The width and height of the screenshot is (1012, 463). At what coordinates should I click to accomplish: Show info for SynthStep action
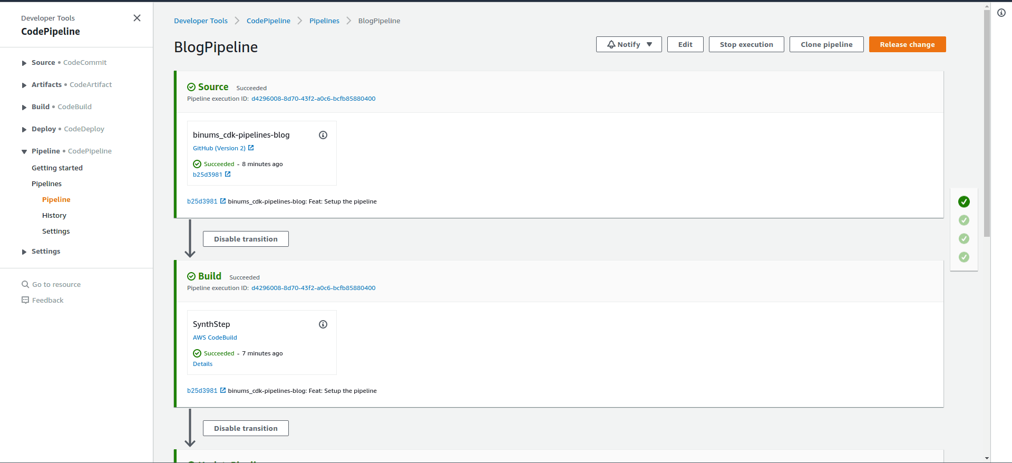[x=323, y=324]
